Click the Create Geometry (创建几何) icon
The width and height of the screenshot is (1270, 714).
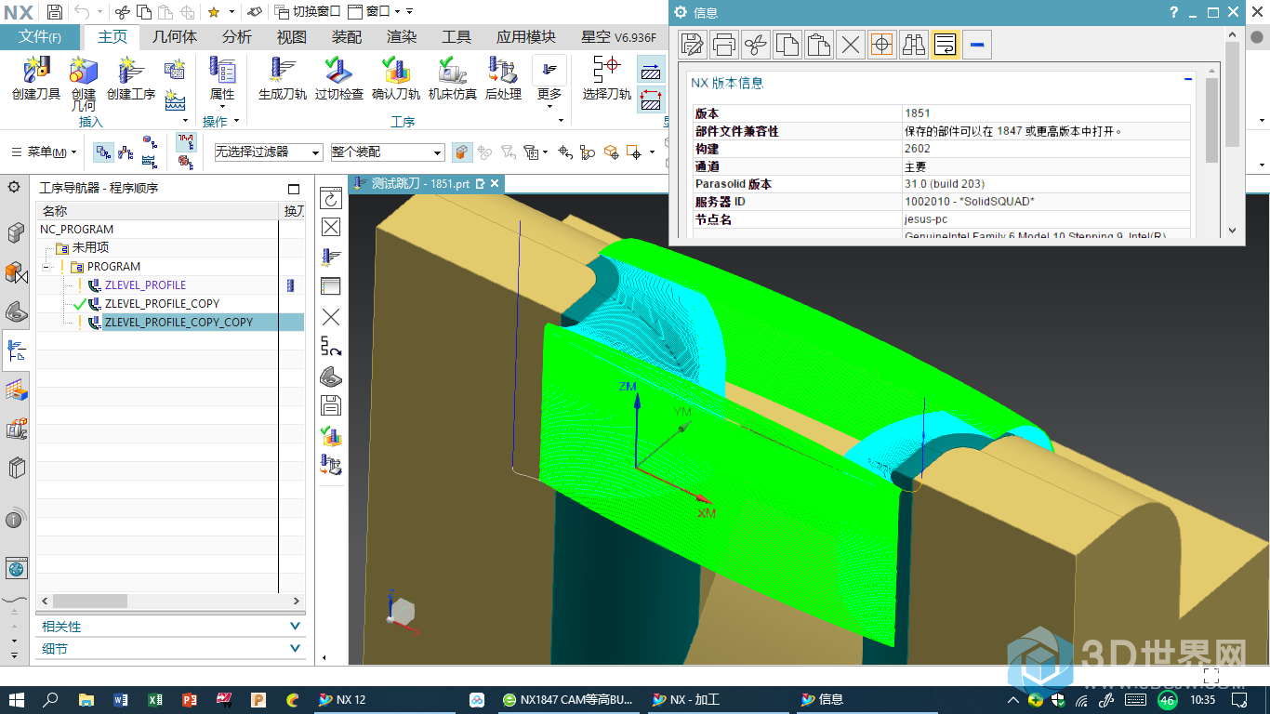[84, 84]
